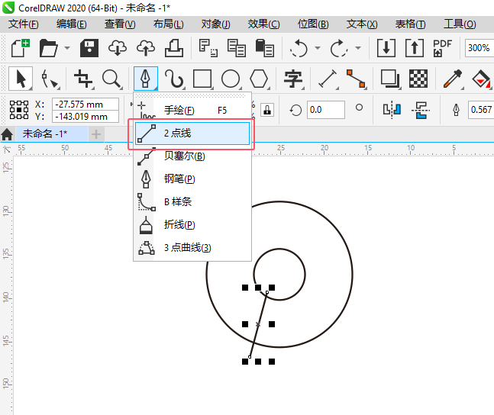Select the Rectangle tool

[202, 79]
